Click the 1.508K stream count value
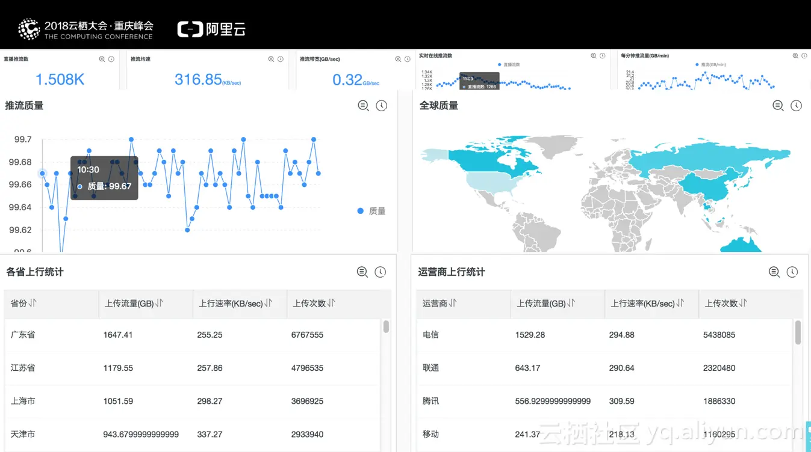This screenshot has height=452, width=811. pos(60,79)
